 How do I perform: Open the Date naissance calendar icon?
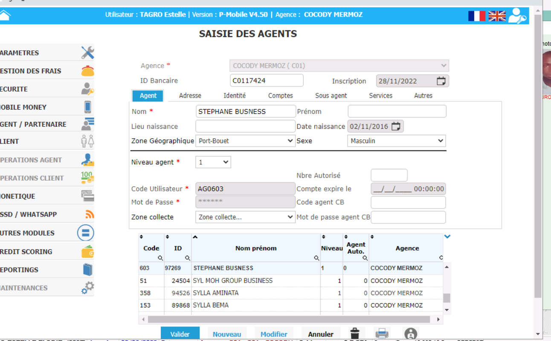(x=396, y=126)
